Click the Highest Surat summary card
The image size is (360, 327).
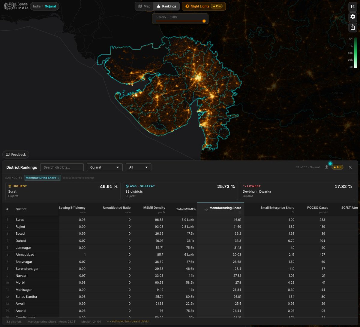point(63,191)
